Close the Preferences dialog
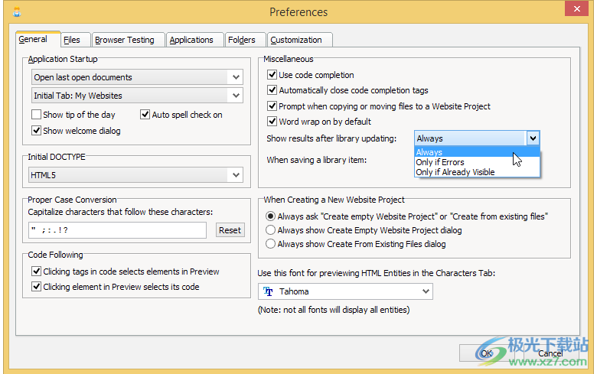 (577, 8)
